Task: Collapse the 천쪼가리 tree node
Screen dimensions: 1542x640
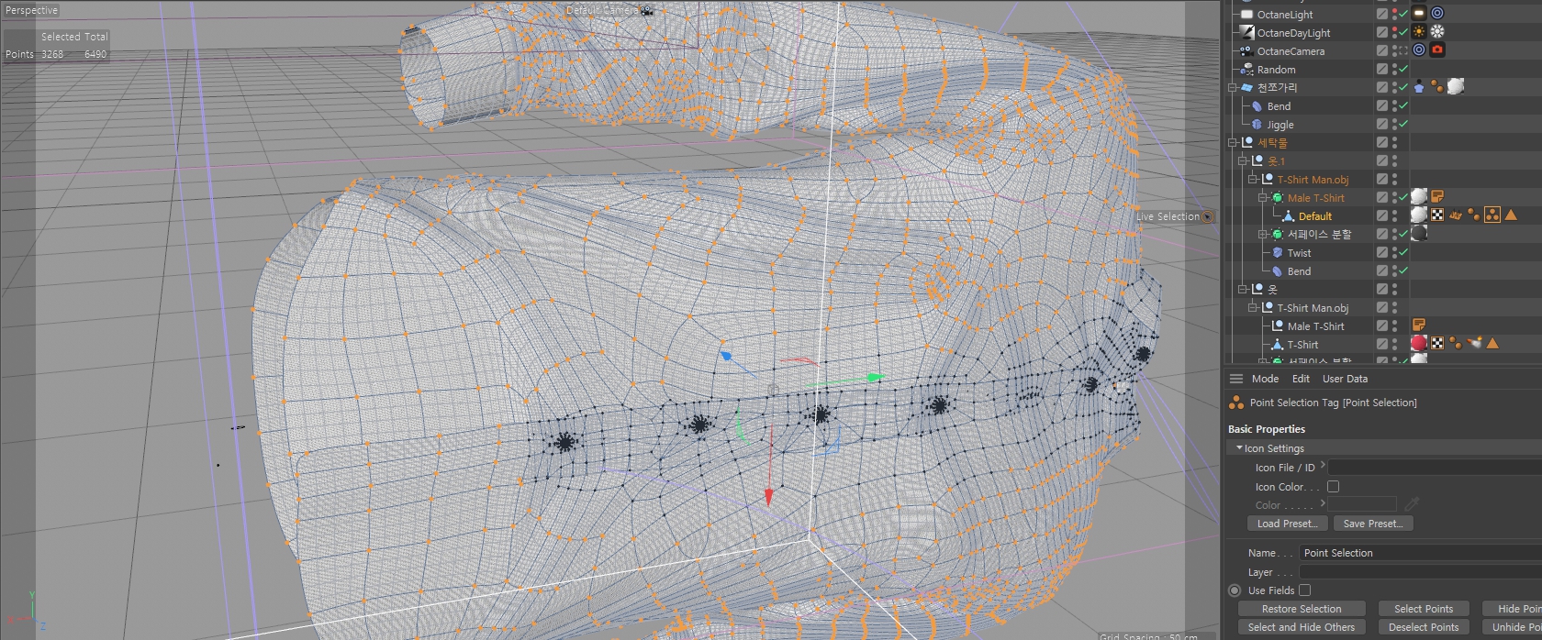Action: (1234, 88)
